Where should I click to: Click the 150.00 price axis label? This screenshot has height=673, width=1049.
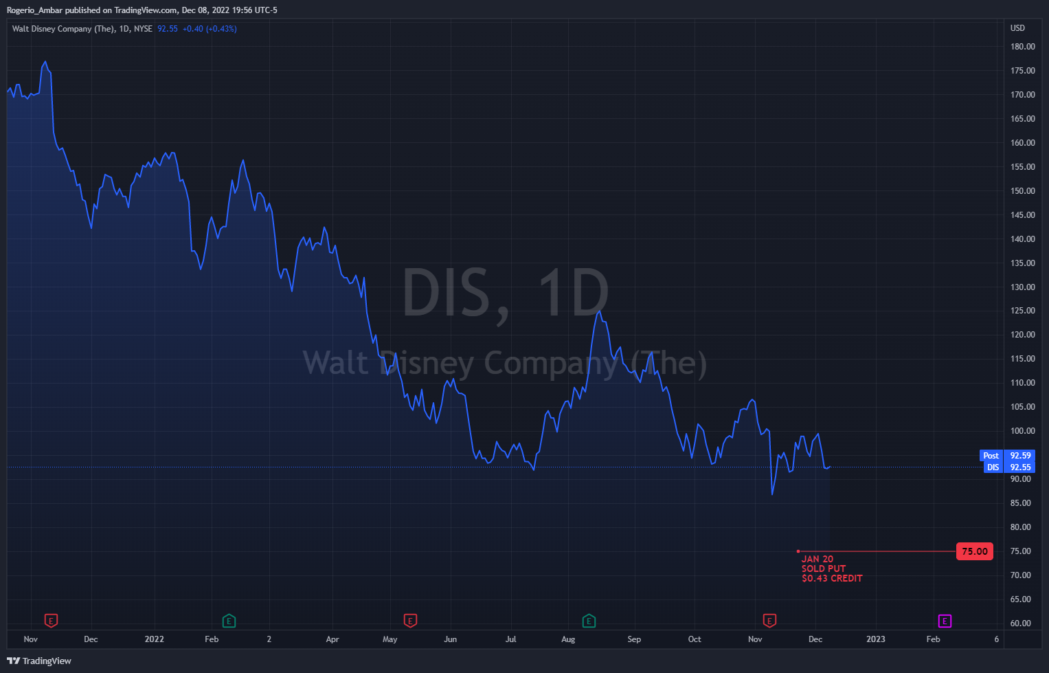pyautogui.click(x=1022, y=191)
